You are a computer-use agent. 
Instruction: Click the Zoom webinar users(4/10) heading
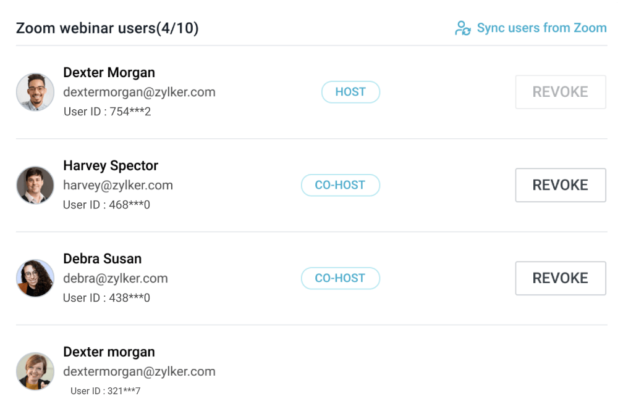107,28
